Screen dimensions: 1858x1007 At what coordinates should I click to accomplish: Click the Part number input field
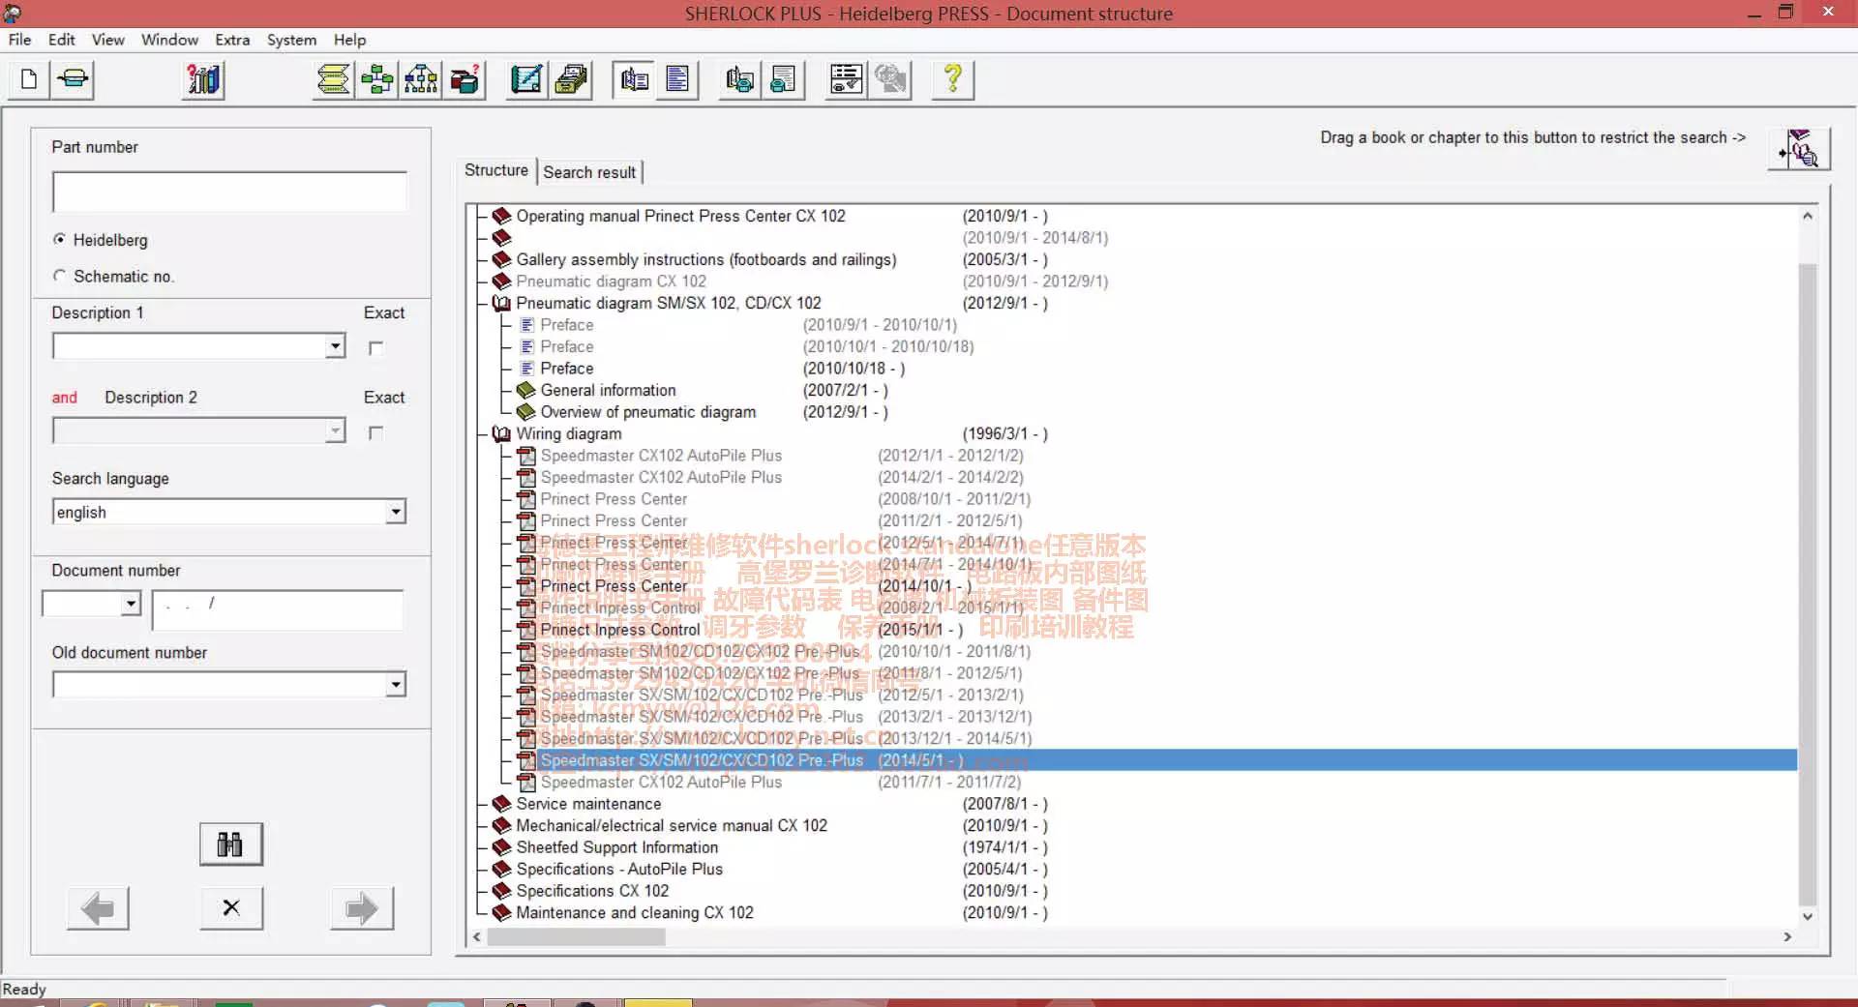[229, 192]
